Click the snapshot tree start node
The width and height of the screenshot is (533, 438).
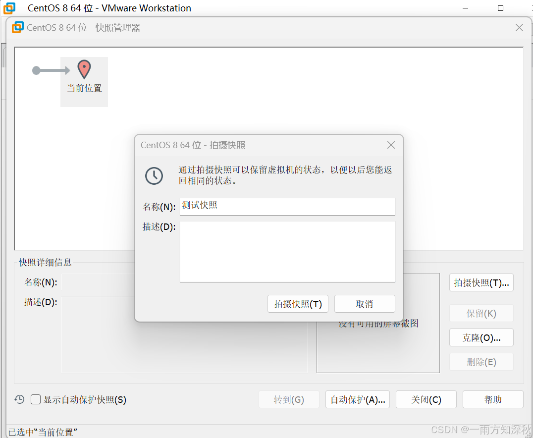click(36, 70)
